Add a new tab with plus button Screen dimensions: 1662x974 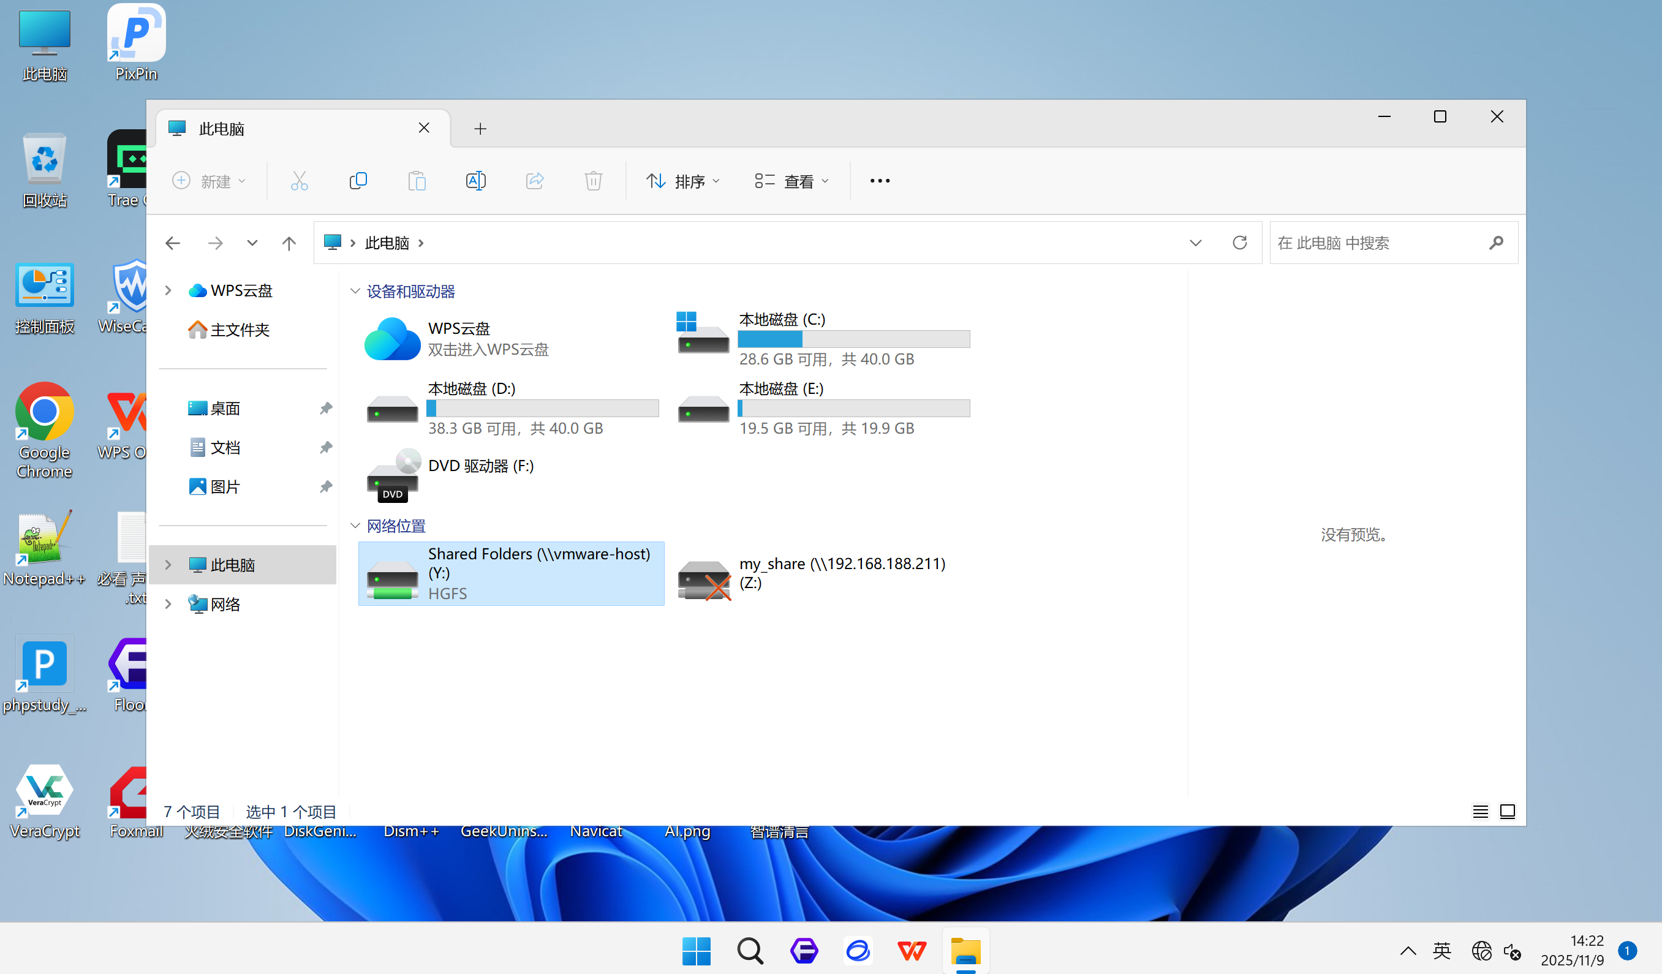coord(480,129)
